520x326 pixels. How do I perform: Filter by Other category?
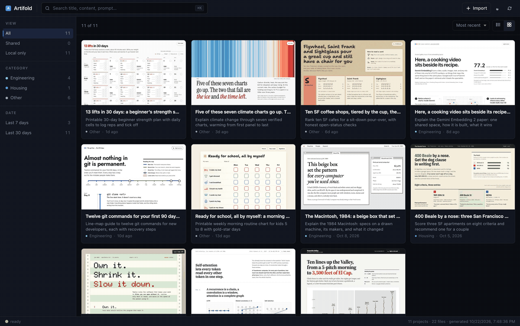click(x=38, y=98)
